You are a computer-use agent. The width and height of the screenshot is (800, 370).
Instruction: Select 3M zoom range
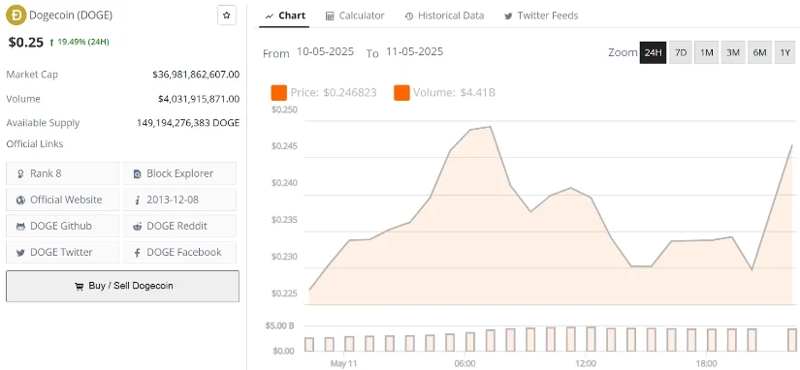coord(733,52)
